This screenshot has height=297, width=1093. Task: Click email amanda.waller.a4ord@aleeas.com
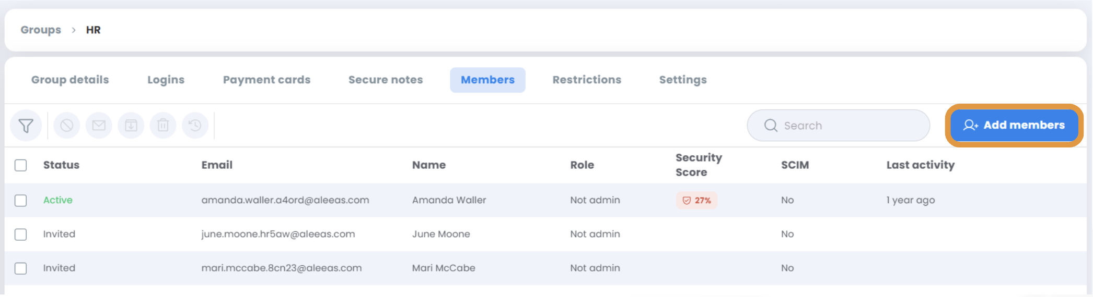(x=285, y=200)
